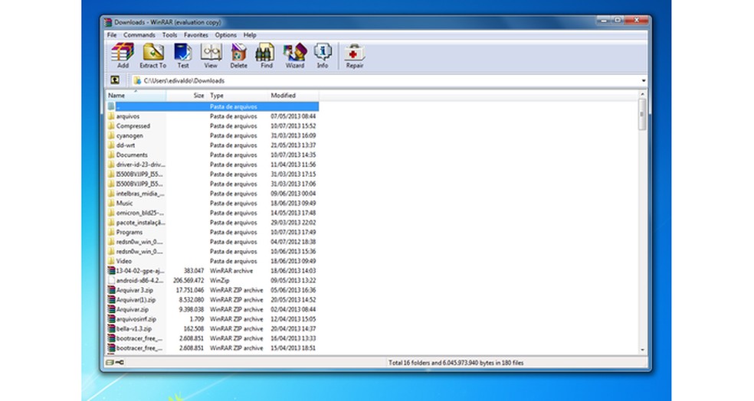The width and height of the screenshot is (754, 401).
Task: Sort by the Modified column header
Action: 293,96
